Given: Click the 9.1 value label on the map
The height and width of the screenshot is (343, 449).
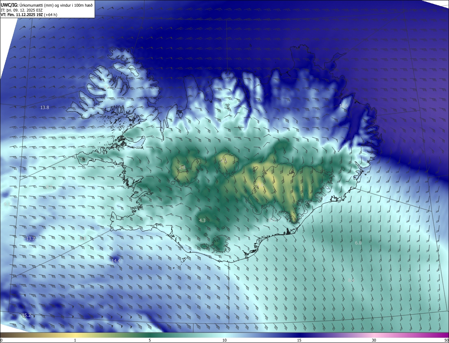Looking at the screenshot, I should (7, 204).
